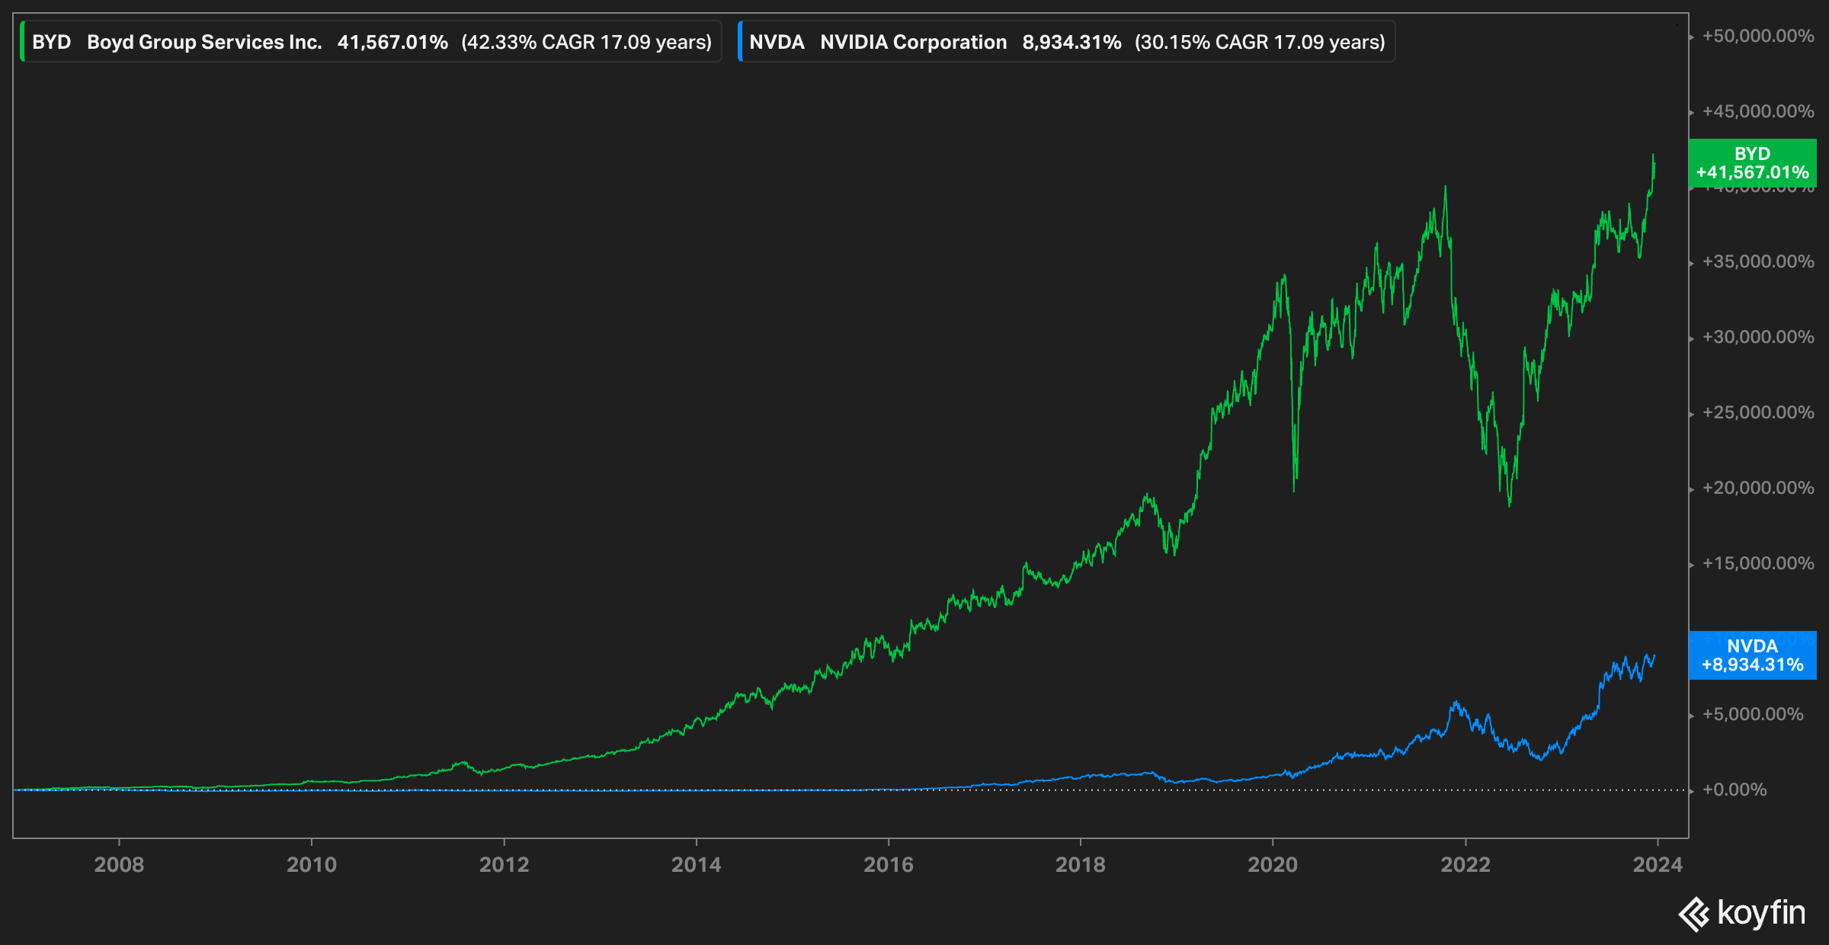Screen dimensions: 1829x945
Task: Click the green BYD +41,567.01% price tag
Action: point(1752,163)
